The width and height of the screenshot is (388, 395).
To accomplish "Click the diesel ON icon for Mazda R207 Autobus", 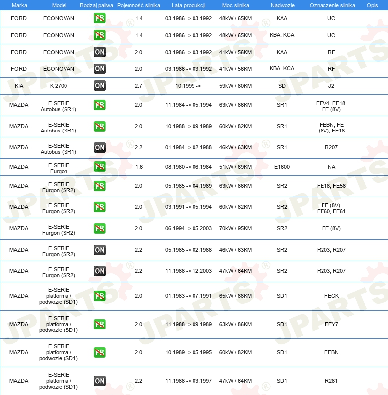I will [100, 147].
